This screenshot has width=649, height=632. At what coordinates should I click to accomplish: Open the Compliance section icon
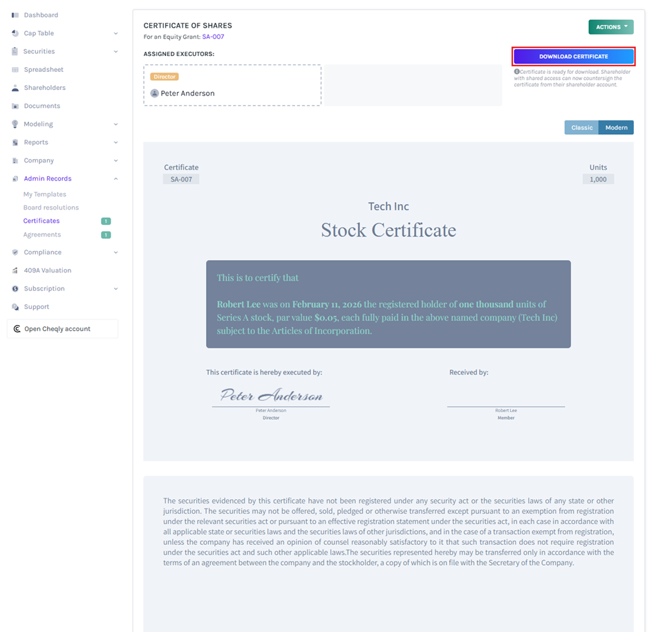tap(14, 252)
